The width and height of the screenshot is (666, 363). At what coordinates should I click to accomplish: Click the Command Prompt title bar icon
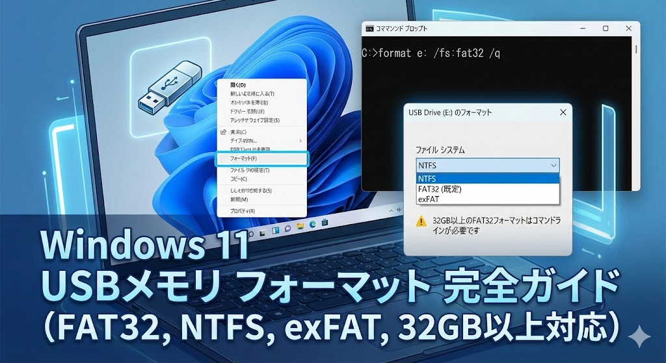click(x=369, y=29)
